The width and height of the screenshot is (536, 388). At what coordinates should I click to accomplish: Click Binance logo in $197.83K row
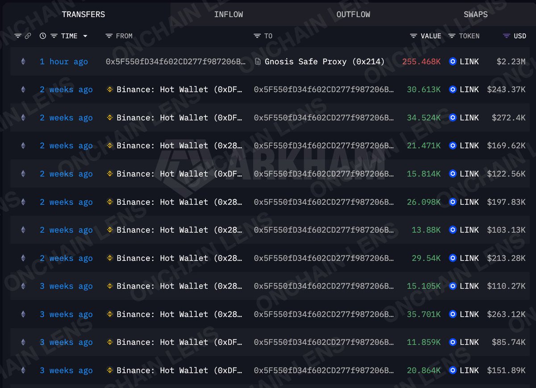click(x=110, y=202)
